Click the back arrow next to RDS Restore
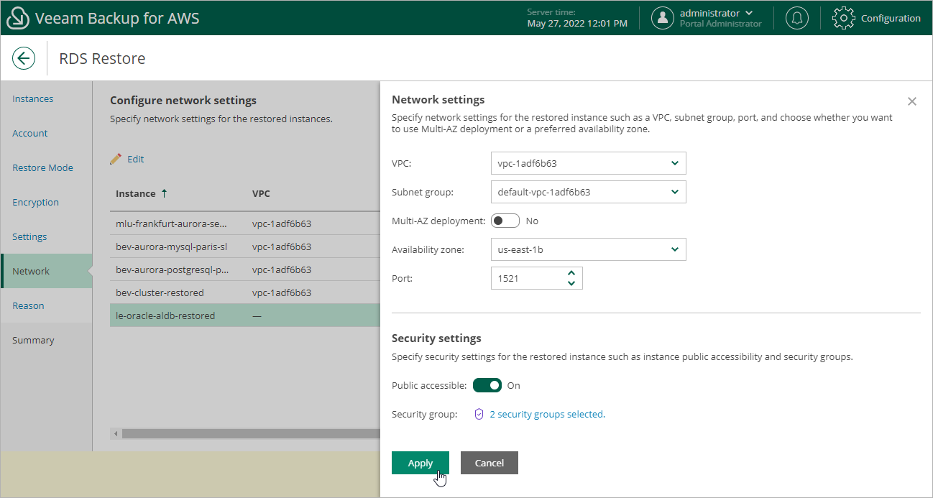The height and width of the screenshot is (498, 933). (x=24, y=57)
